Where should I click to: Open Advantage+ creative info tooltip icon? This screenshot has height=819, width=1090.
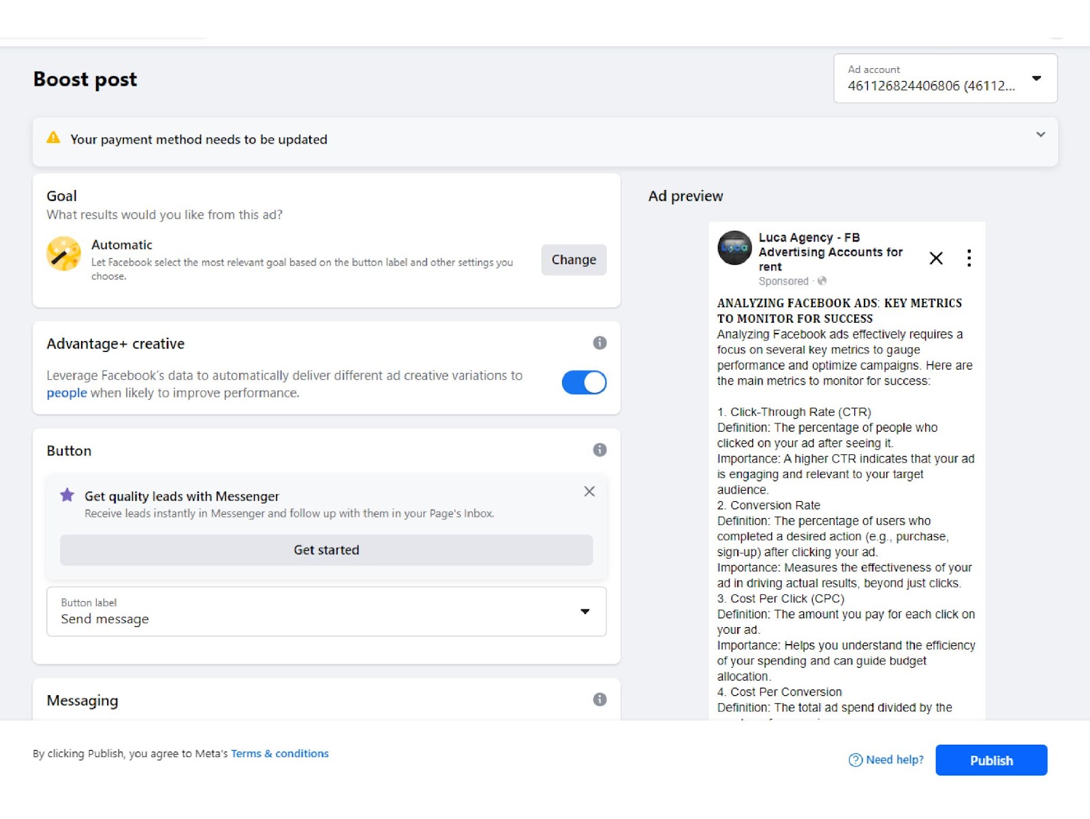coord(599,343)
